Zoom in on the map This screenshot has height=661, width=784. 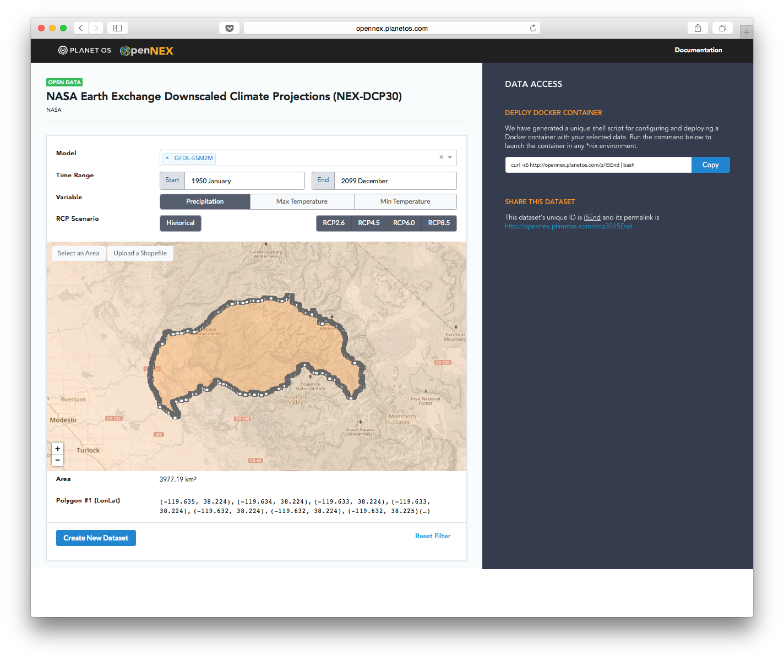coord(57,449)
